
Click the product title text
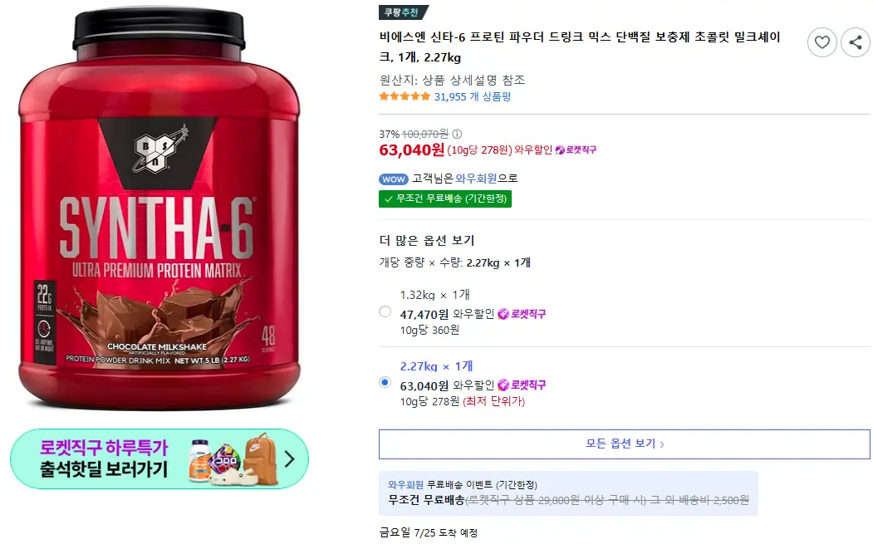coord(580,47)
